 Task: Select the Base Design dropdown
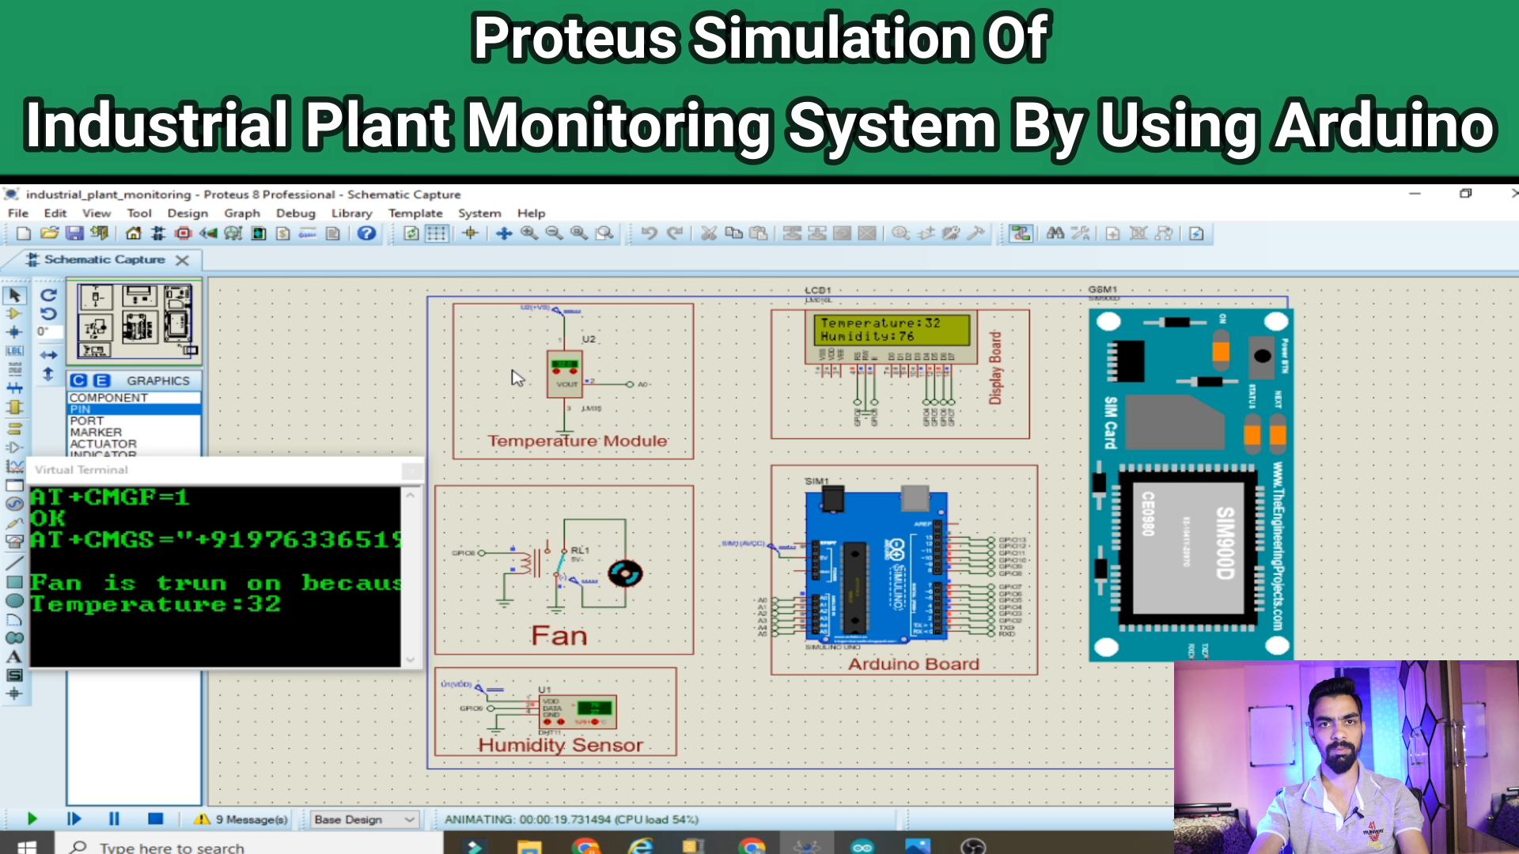click(364, 819)
